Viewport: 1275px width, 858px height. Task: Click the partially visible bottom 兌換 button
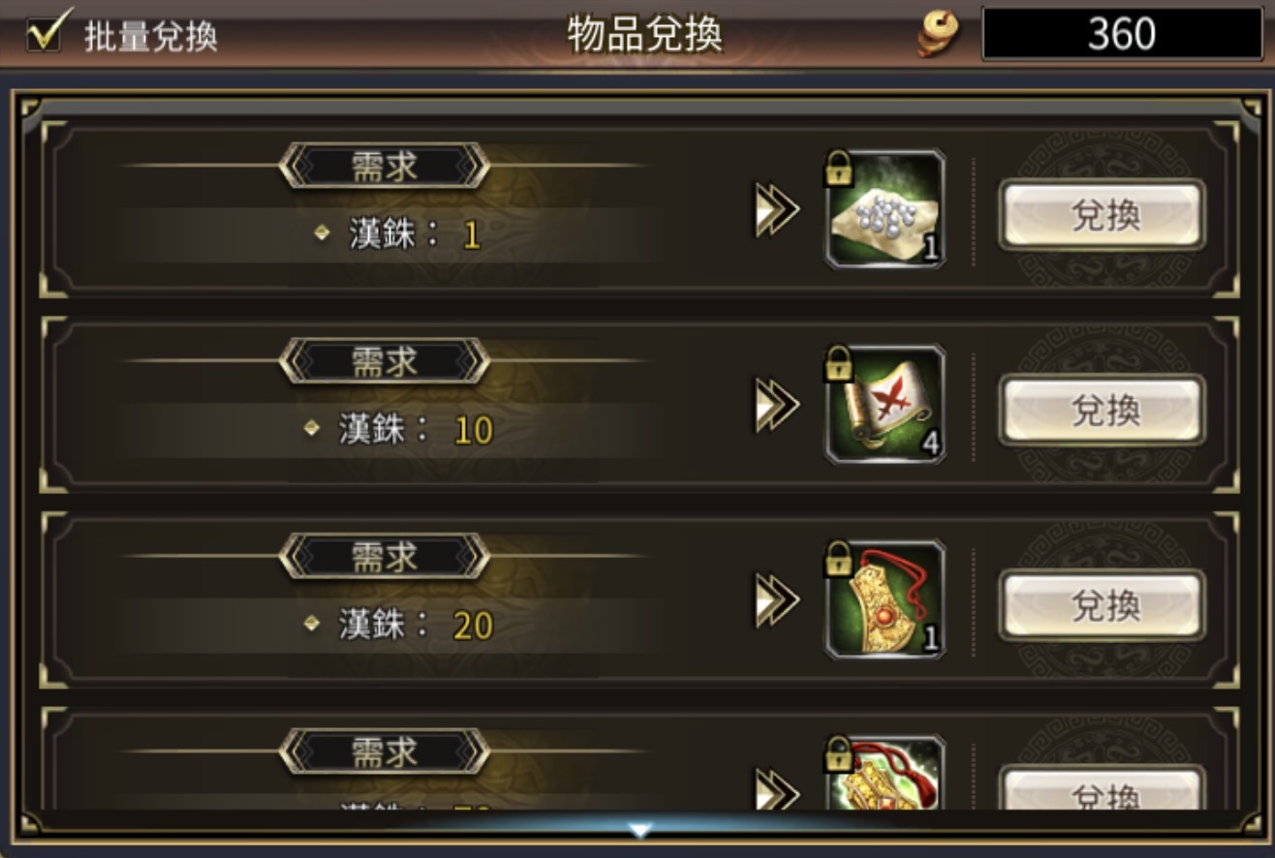1103,787
